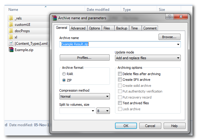
Task: Select the Example.zip archive icon
Action: (x=11, y=50)
